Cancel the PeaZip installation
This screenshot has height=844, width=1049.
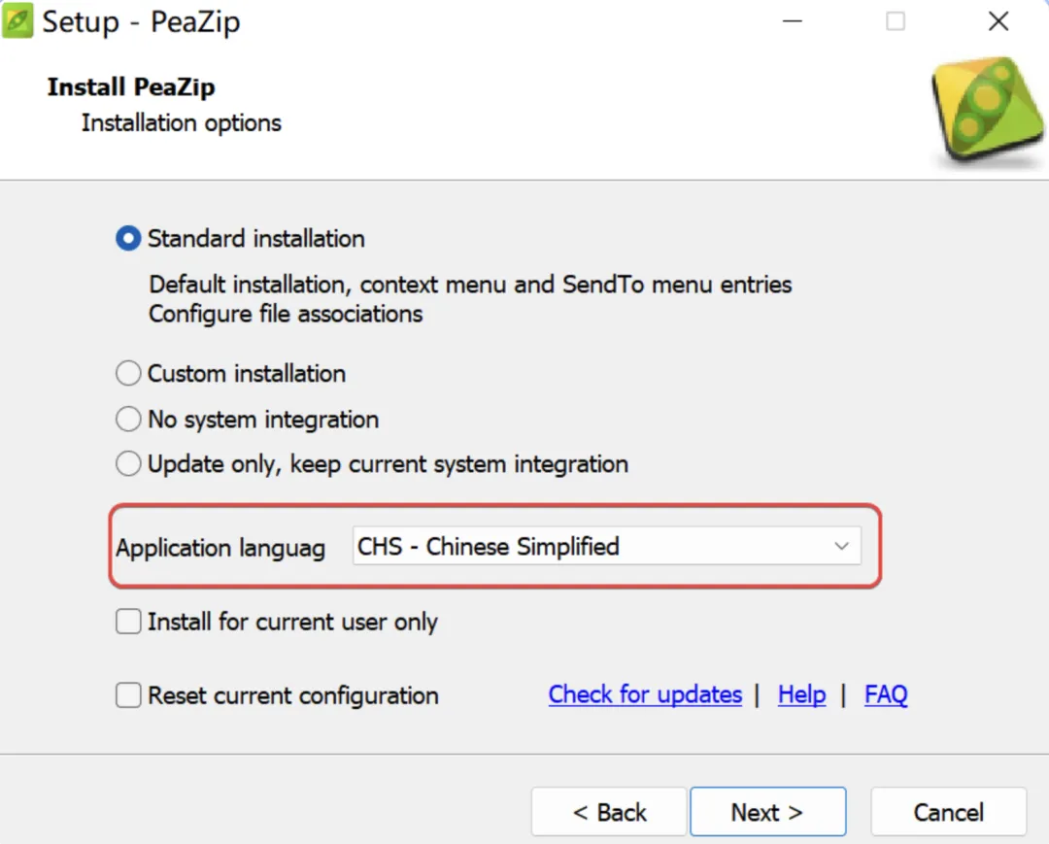[x=948, y=812]
